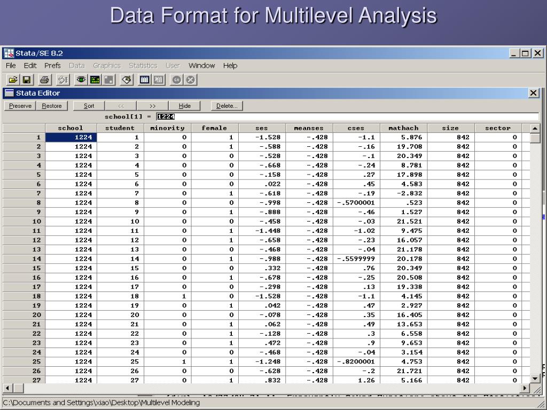Open the Do-file Editor icon
This screenshot has width=547, height=410.
click(126, 80)
